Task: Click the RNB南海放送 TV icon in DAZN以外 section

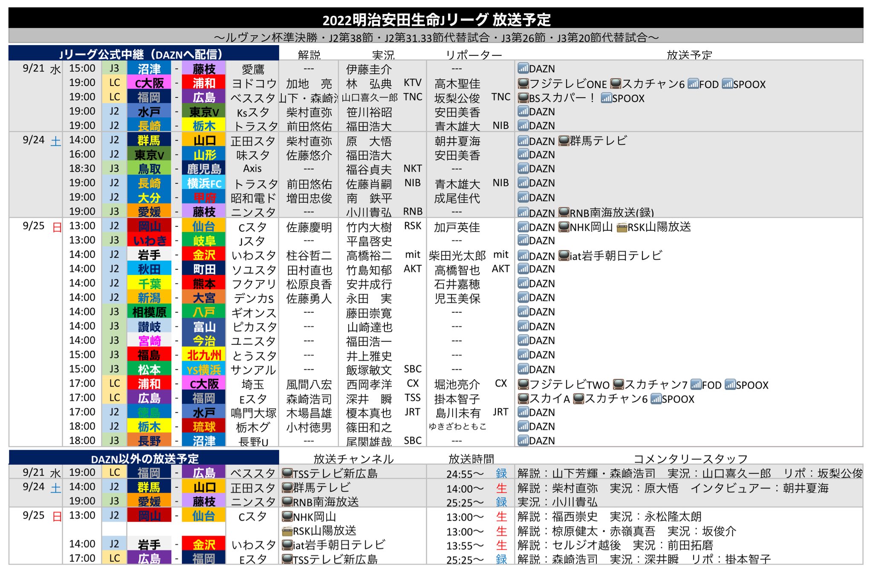Action: [287, 502]
